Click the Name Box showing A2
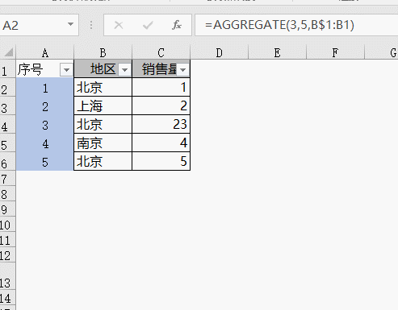The width and height of the screenshot is (398, 310). click(39, 25)
